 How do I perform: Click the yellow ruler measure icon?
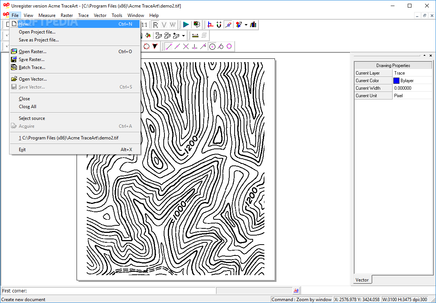pos(195,35)
